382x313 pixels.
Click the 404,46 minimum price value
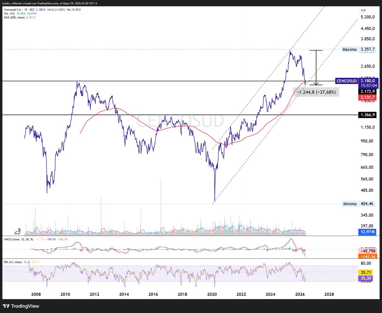[x=366, y=204]
